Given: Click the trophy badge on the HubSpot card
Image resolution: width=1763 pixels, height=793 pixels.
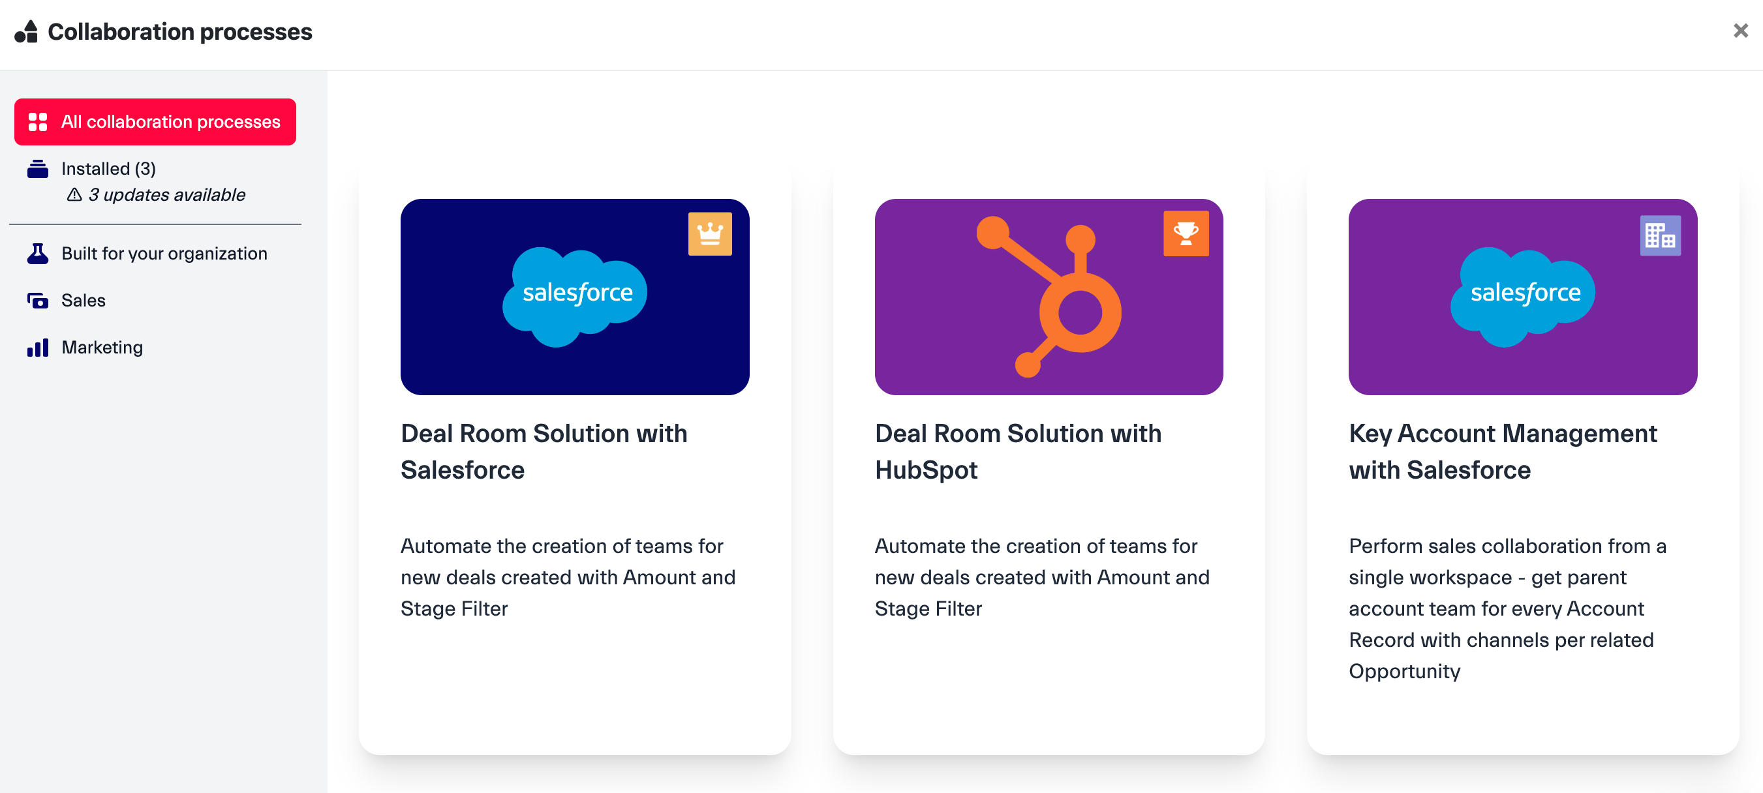Looking at the screenshot, I should pos(1186,234).
